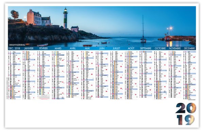Choose the AVRIL month header
This screenshot has width=204, height=131.
(73, 48)
